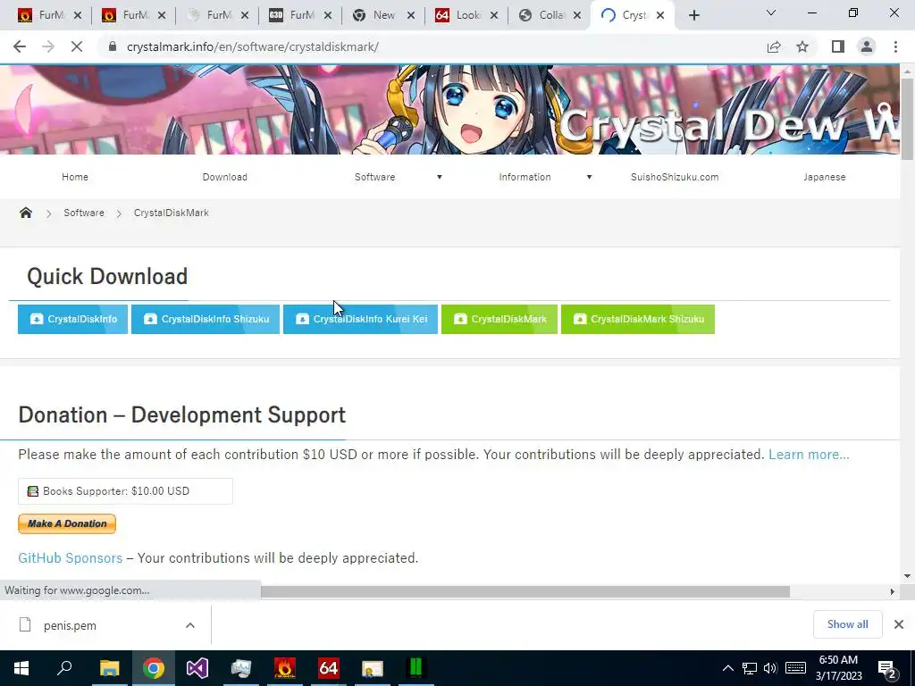Click the share page icon in address bar
915x686 pixels.
point(774,46)
